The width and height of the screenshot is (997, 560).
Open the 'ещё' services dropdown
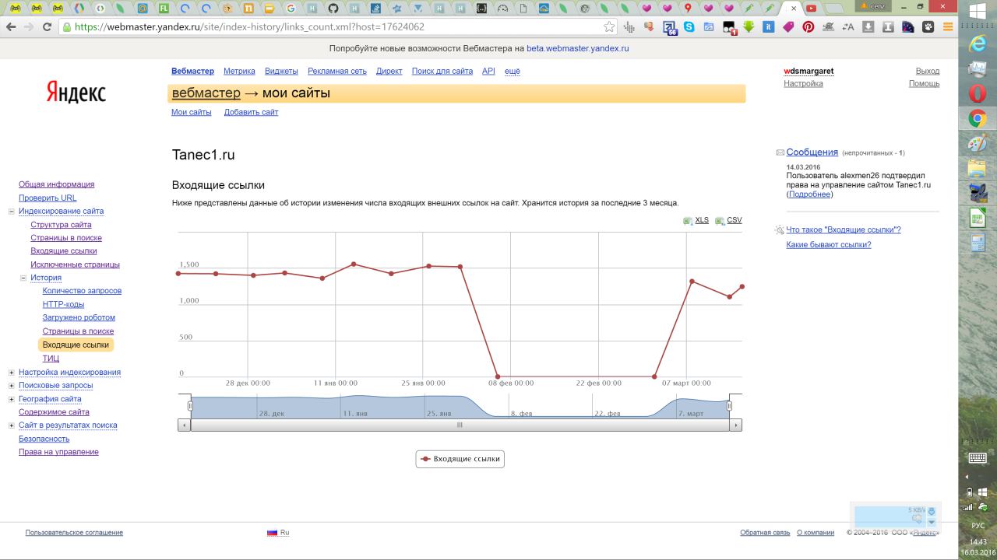tap(512, 71)
